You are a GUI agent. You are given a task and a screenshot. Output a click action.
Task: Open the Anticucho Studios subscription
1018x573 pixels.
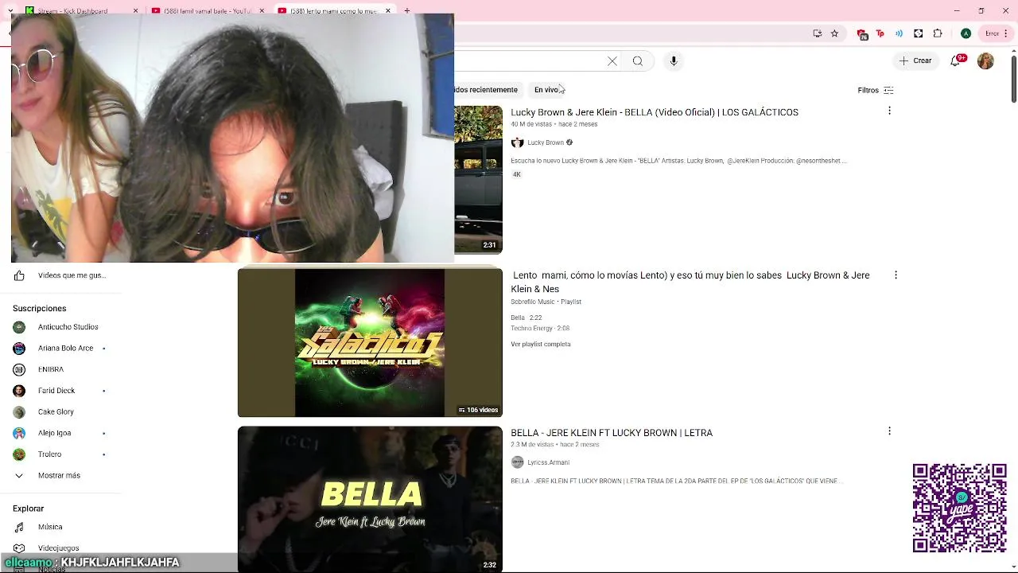coord(60,327)
